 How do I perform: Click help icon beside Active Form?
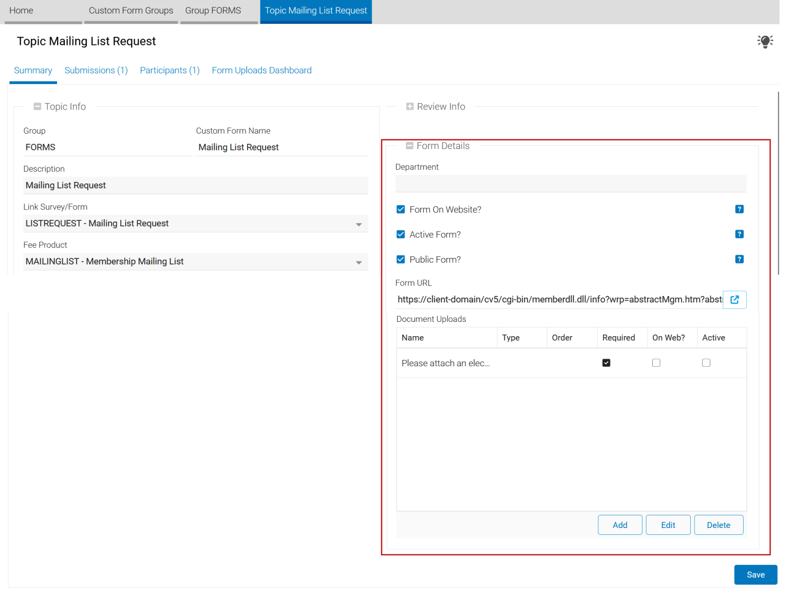pyautogui.click(x=739, y=234)
